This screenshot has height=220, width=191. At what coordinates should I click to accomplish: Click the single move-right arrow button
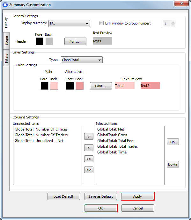(89, 137)
